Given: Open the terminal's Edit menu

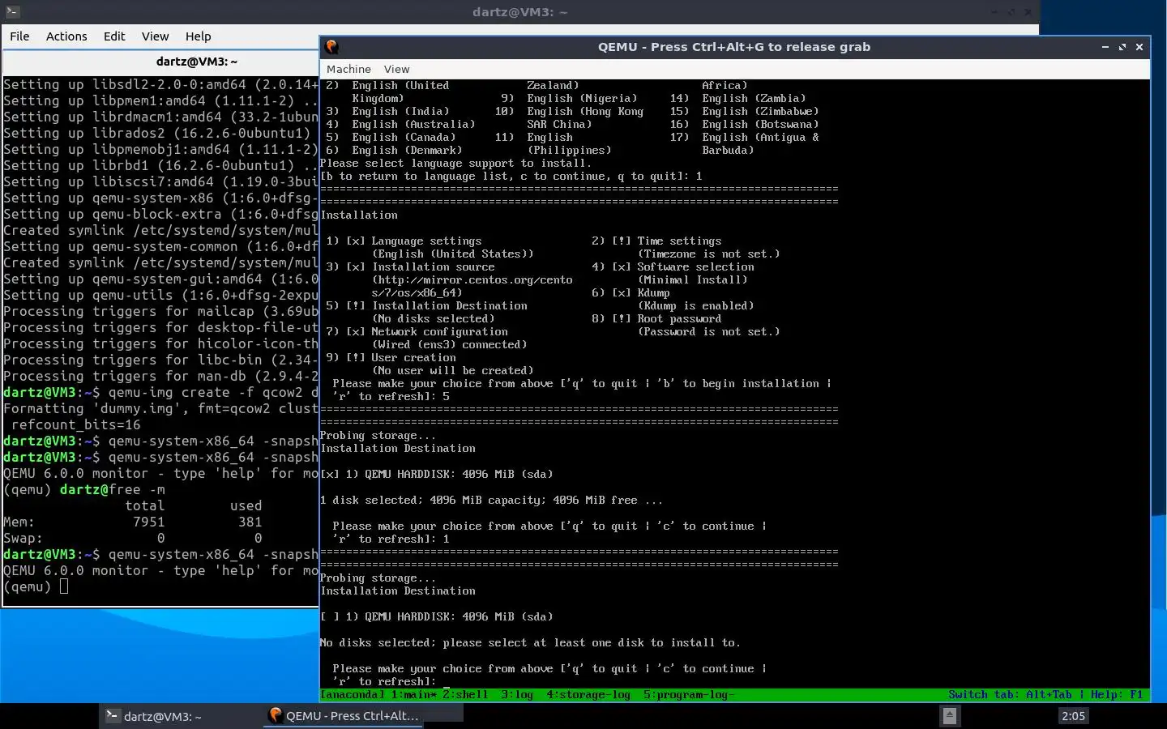Looking at the screenshot, I should click(114, 36).
